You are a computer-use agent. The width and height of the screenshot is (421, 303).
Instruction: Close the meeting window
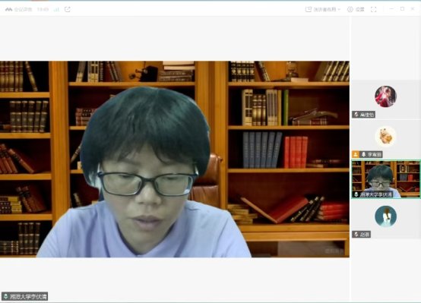point(413,9)
